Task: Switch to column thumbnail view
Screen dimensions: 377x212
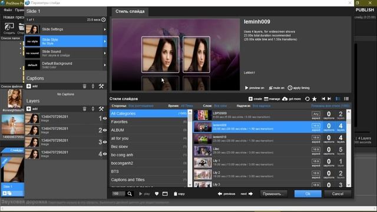Action: click(346, 99)
